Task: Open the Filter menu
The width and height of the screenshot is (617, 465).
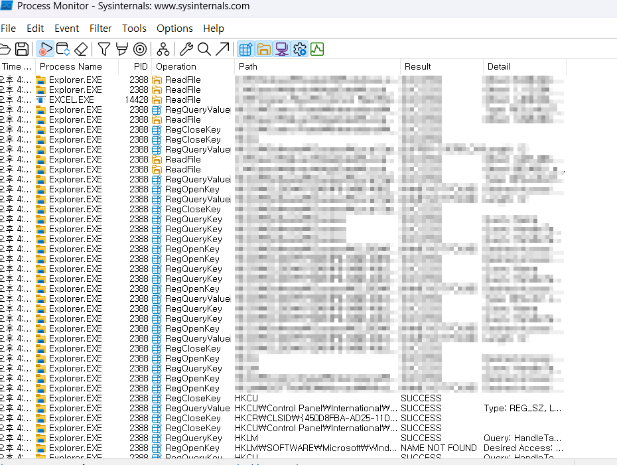Action: coord(100,29)
